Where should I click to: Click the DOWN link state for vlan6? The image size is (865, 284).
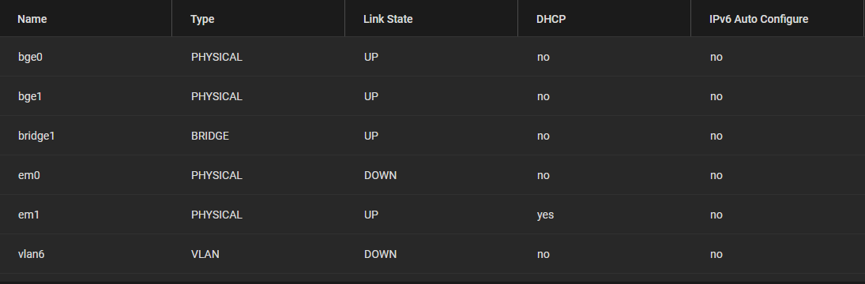tap(380, 254)
